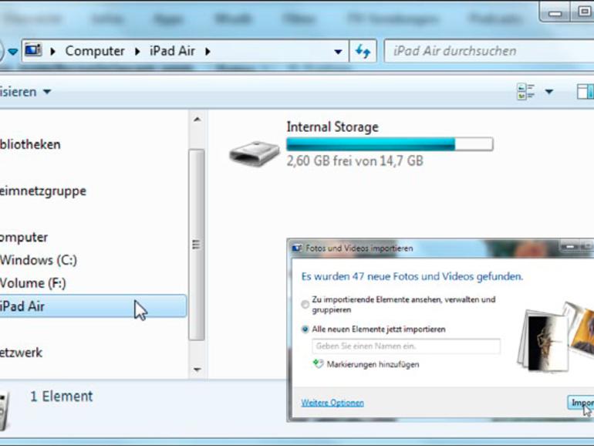594x446 pixels.
Task: Select Windows (C:) drive in navigation pane
Action: pos(39,260)
